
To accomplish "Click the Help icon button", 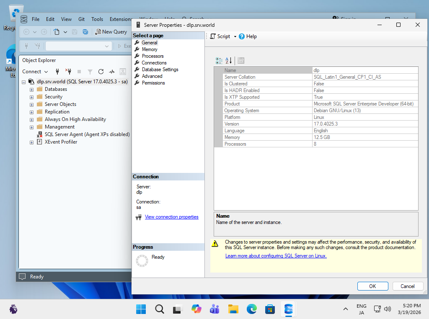I will [248, 36].
